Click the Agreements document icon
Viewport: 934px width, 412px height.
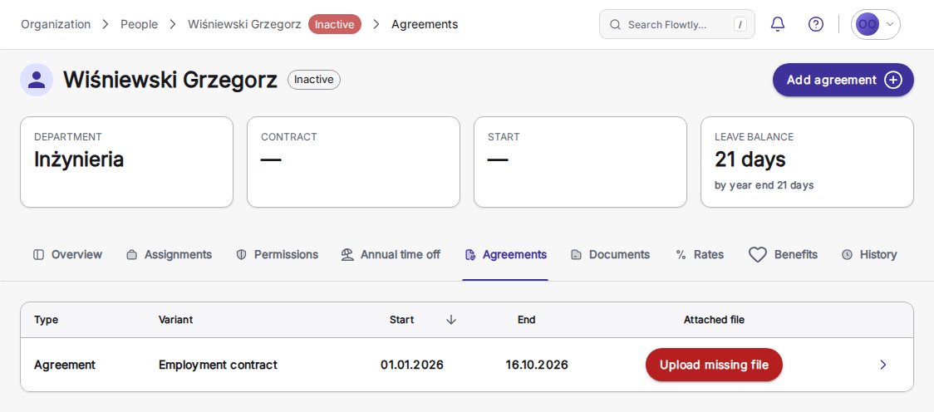[469, 255]
